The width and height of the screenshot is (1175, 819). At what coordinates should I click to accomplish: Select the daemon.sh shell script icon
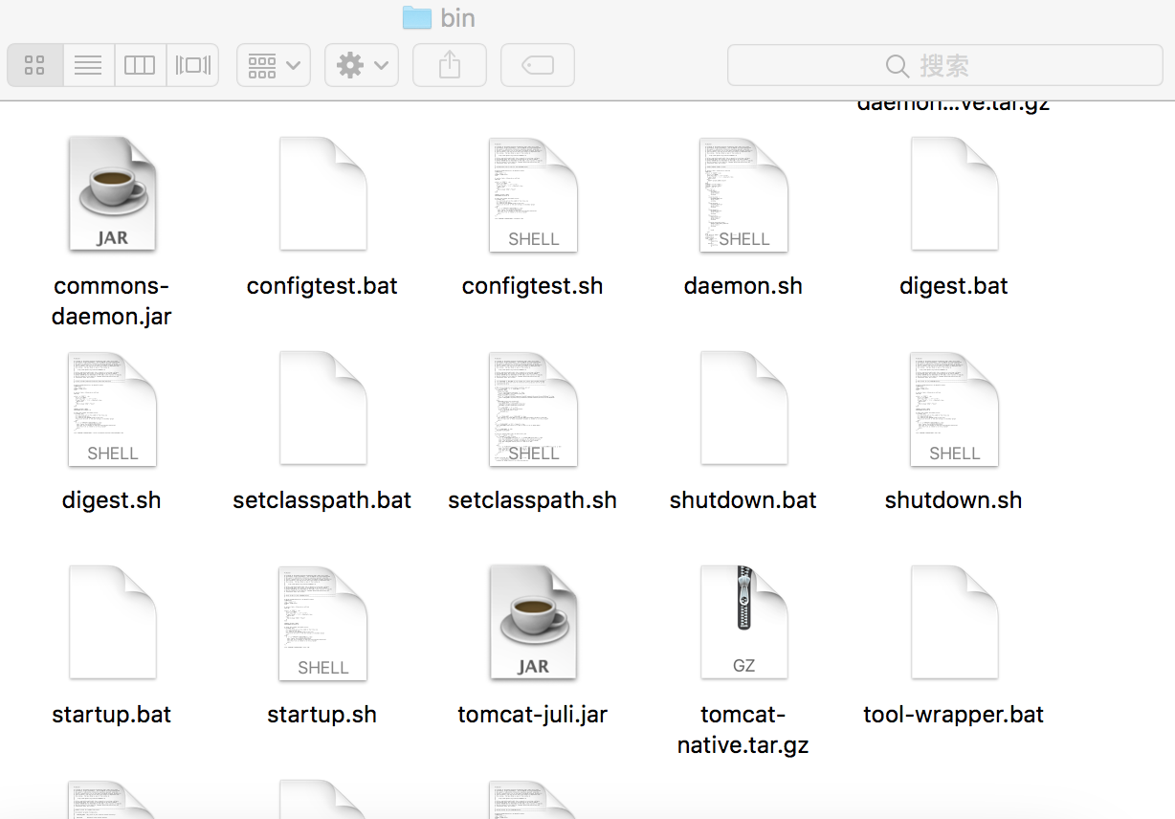click(x=743, y=194)
